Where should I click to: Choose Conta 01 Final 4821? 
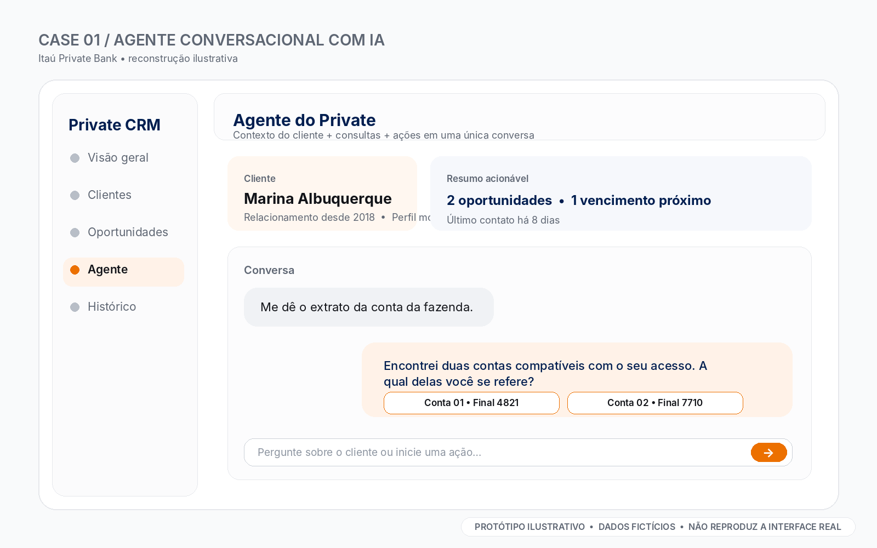471,403
